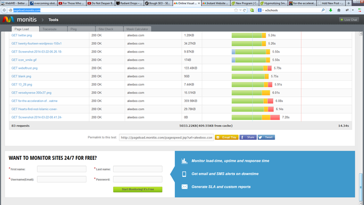The image size is (364, 205).
Task: Click the envelope icon beside Generate SLA
Action: [x=184, y=187]
